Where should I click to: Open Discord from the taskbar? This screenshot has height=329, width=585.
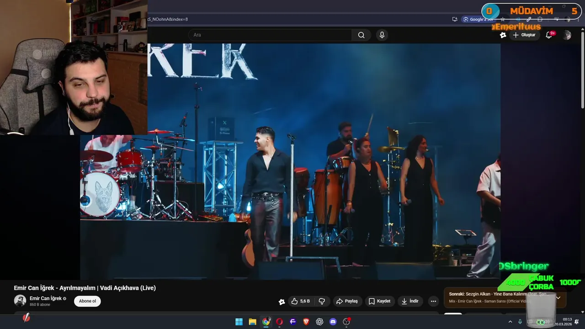tap(333, 322)
